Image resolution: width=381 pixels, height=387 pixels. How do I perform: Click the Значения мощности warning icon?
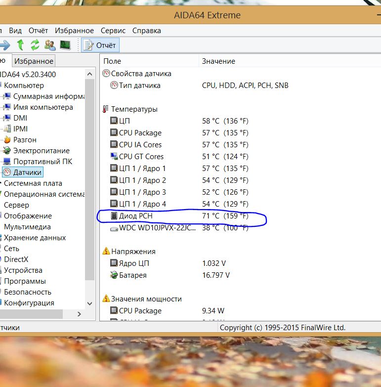pyautogui.click(x=106, y=299)
